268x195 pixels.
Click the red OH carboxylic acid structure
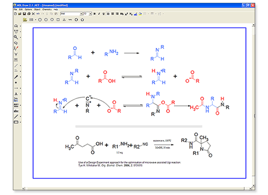[x=107, y=77]
